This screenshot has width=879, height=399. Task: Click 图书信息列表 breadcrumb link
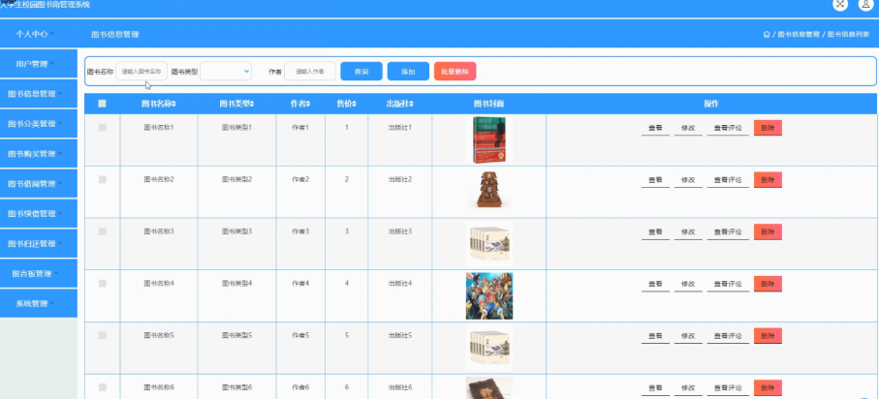click(x=849, y=34)
